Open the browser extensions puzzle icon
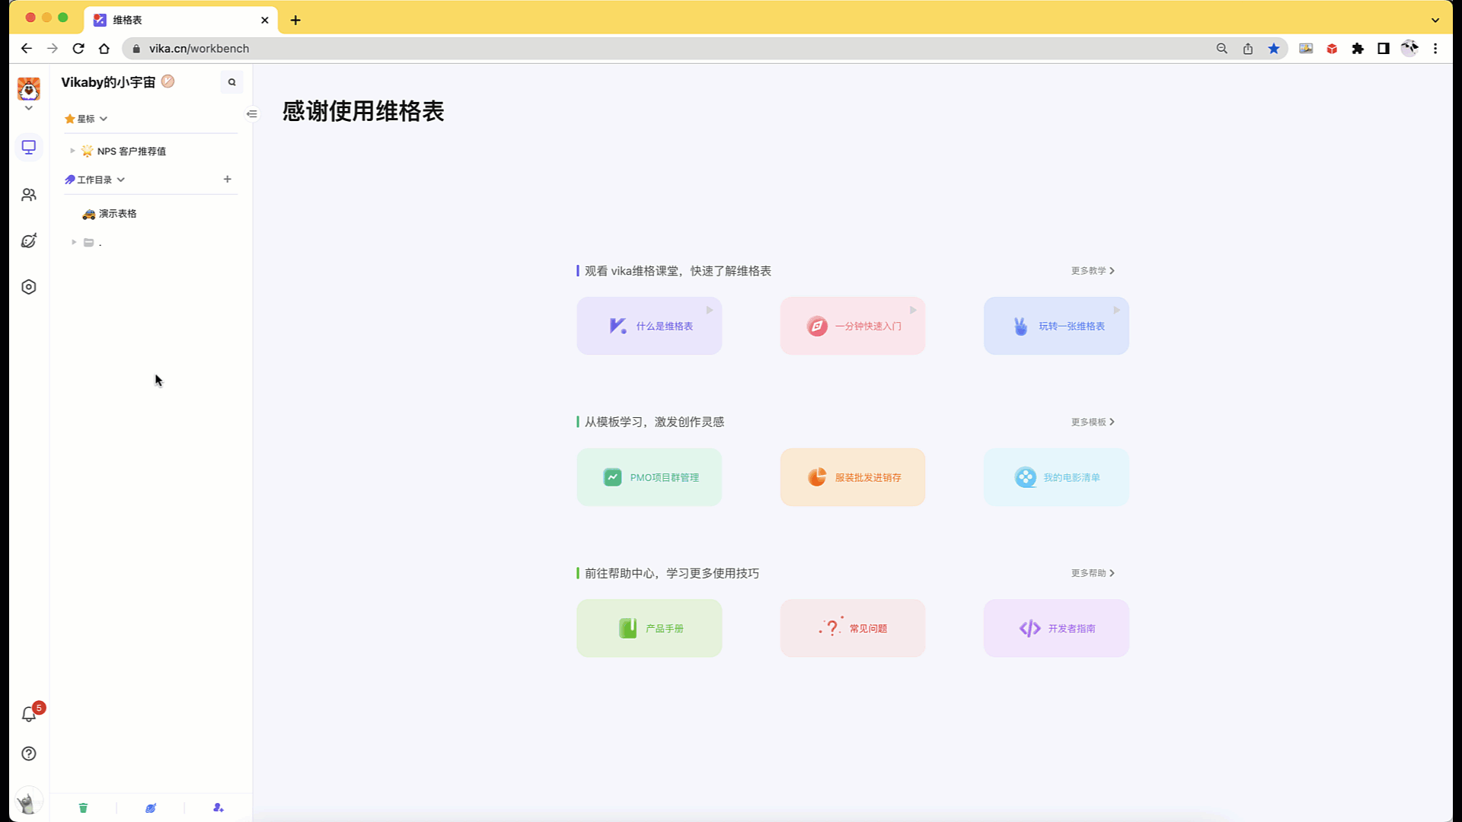 point(1358,48)
